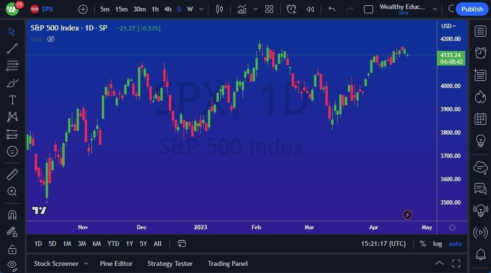
Task: Open the Indicators menu
Action: pyautogui.click(x=242, y=10)
